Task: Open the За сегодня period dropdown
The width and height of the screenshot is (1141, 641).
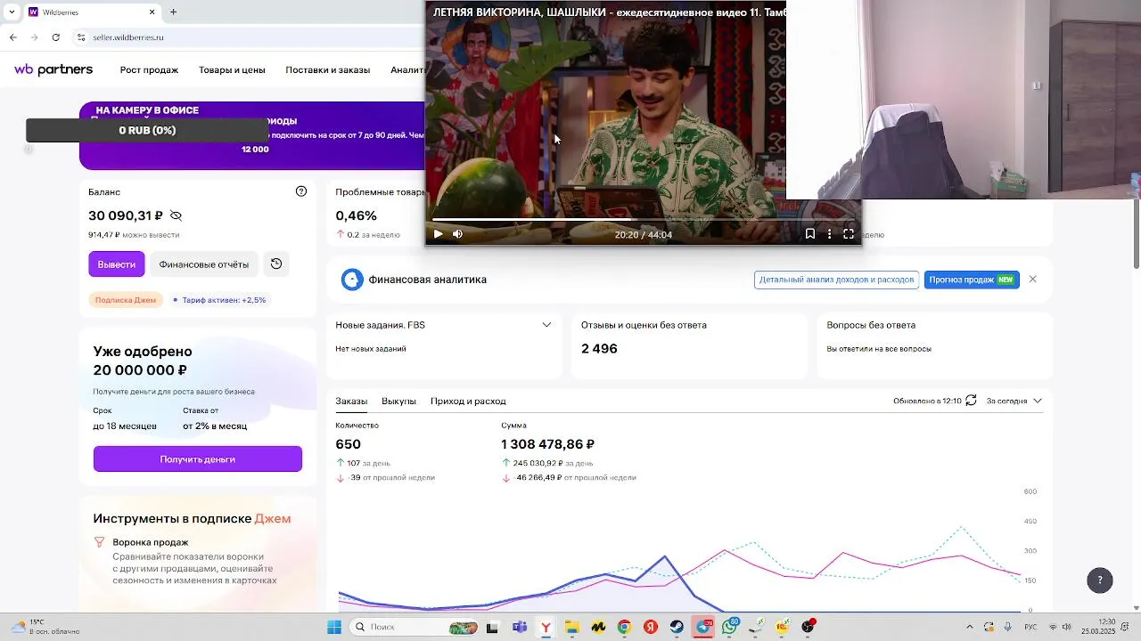Action: pyautogui.click(x=1014, y=401)
